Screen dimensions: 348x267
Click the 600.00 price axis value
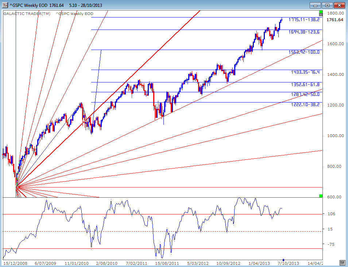[x=334, y=197]
